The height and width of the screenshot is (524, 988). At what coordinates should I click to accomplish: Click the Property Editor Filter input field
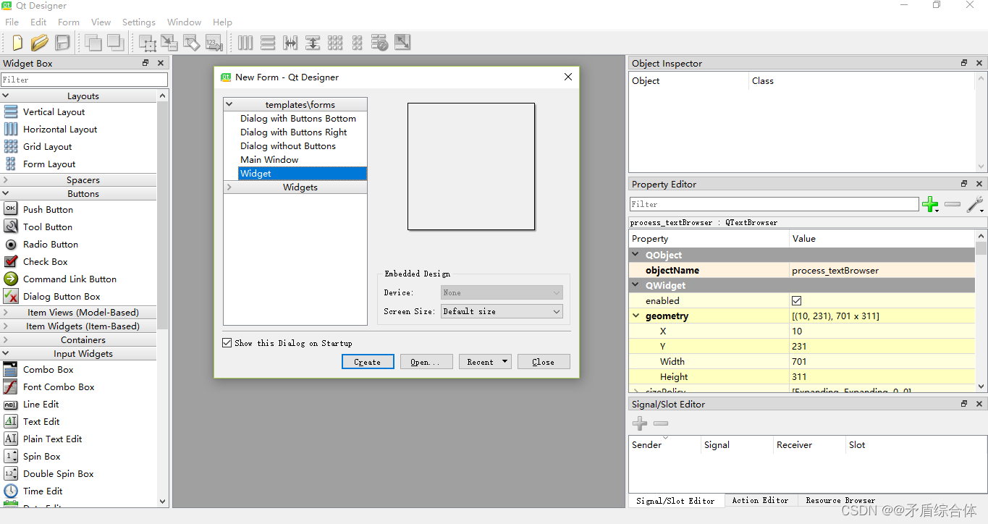click(x=774, y=204)
